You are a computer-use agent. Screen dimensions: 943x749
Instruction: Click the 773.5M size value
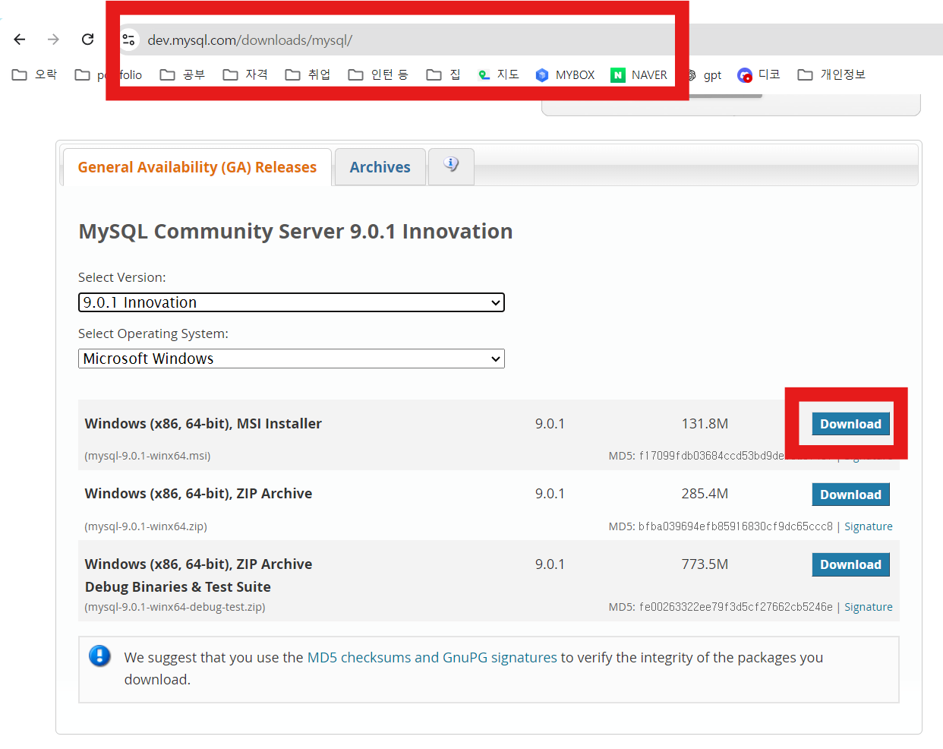[x=705, y=564]
